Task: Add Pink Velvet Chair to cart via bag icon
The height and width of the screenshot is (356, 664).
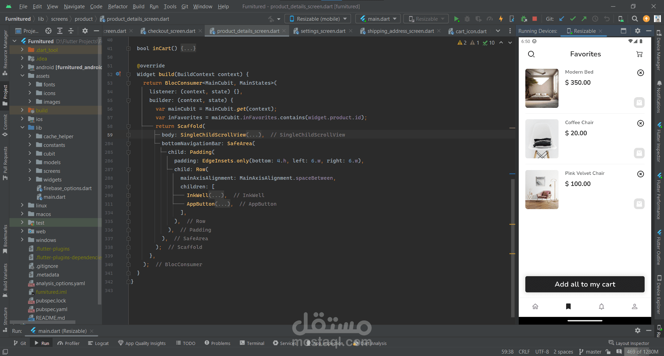Action: [x=639, y=204]
